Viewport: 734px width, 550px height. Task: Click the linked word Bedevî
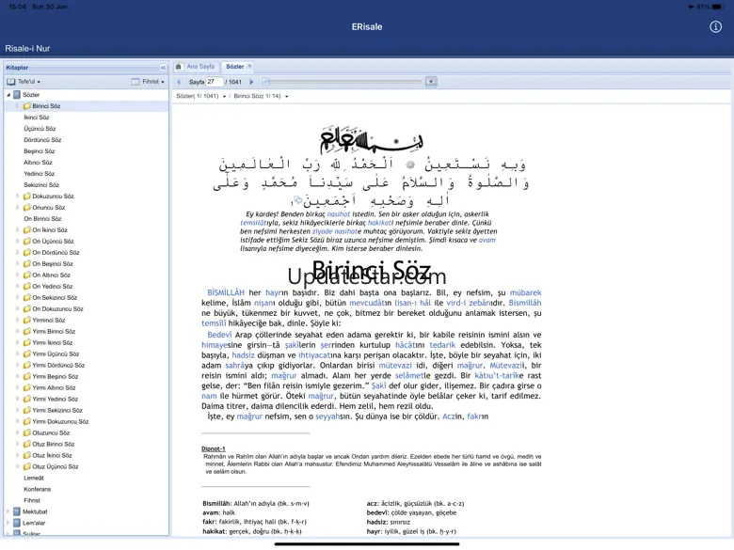pos(219,335)
